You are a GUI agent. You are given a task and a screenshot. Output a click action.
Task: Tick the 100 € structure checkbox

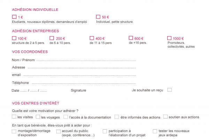point(14,38)
